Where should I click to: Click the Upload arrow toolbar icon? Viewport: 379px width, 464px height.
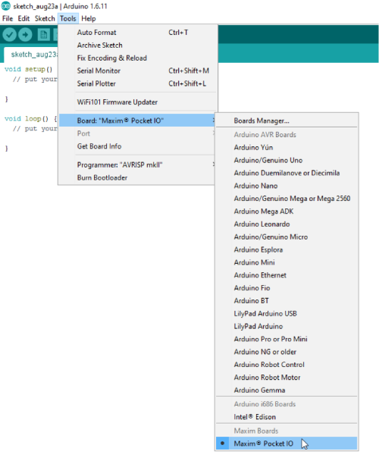(26, 35)
